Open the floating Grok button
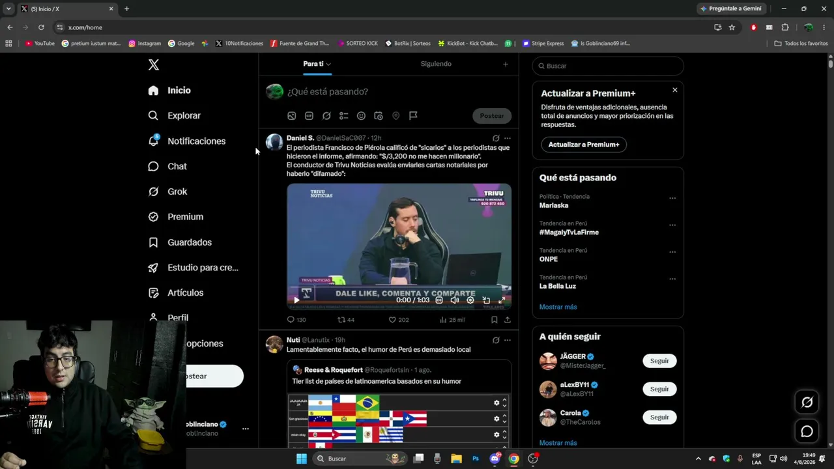The height and width of the screenshot is (469, 834). 807,403
